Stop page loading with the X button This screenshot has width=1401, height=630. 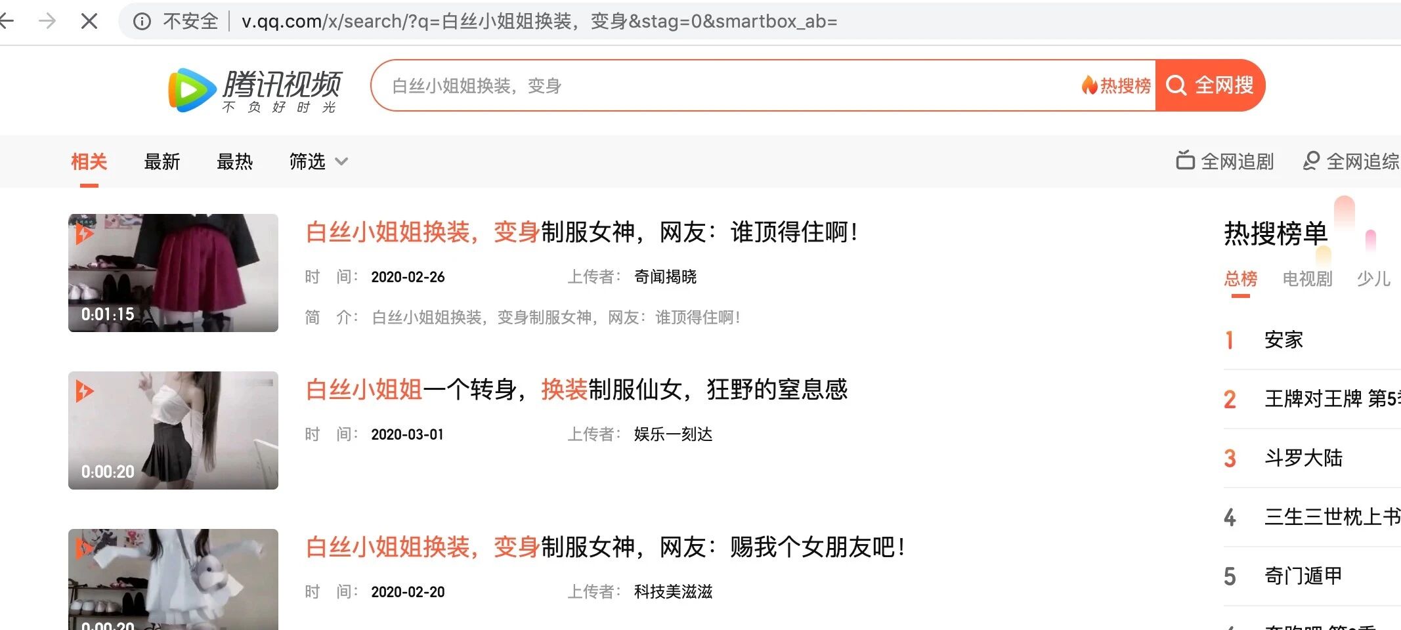89,21
